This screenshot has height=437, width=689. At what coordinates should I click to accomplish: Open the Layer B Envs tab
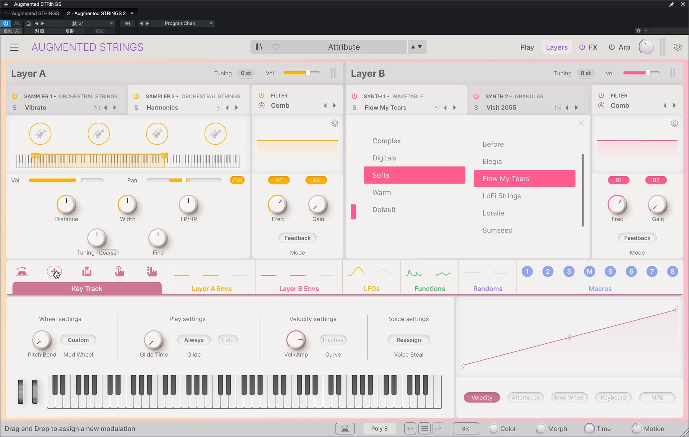point(299,289)
